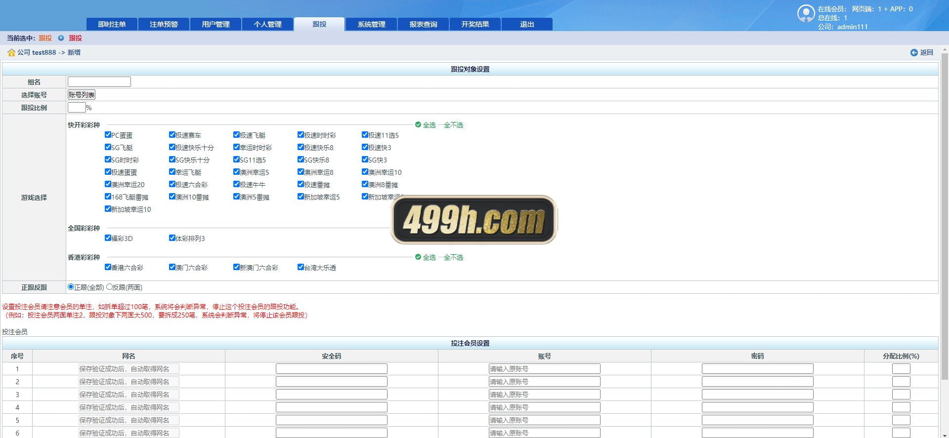Open the 即时注单 tab
Viewport: 949px width, 438px height.
pos(112,24)
